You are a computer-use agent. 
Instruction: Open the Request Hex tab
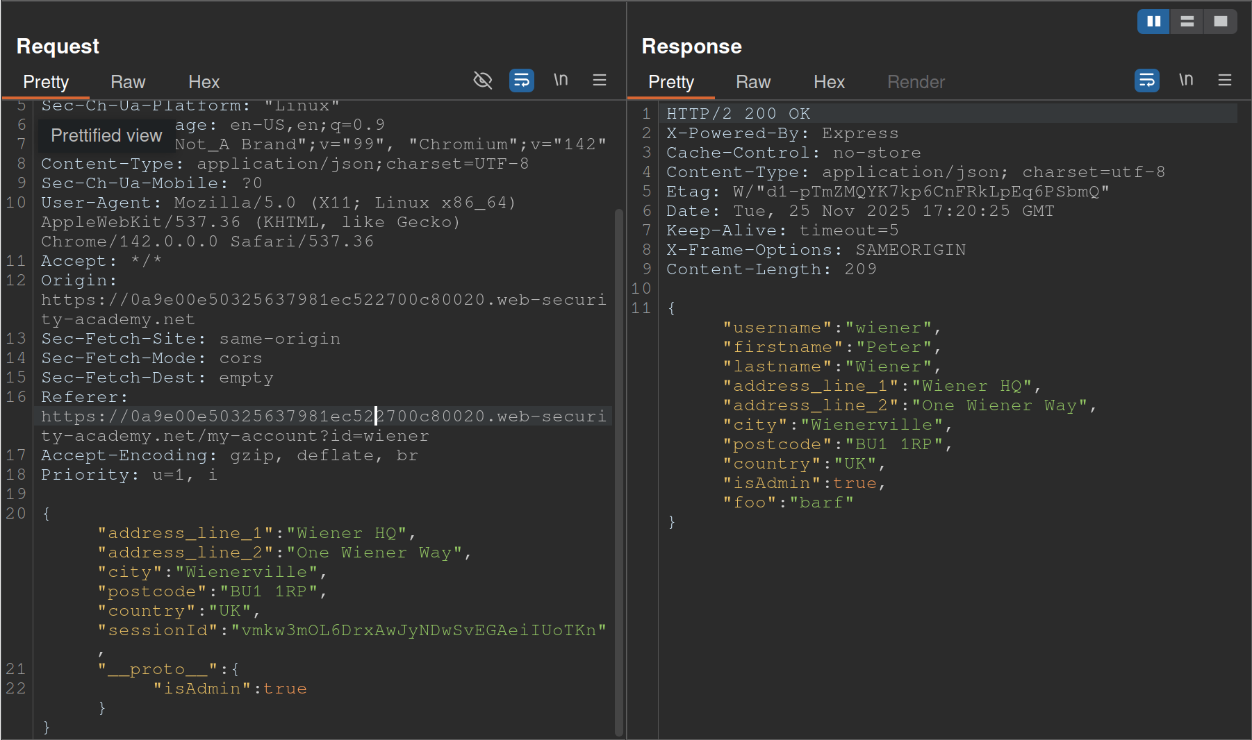pos(204,82)
